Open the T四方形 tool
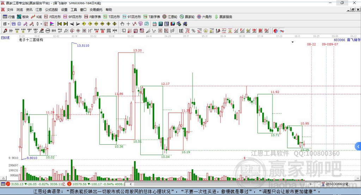361x195 pixels. tap(112, 17)
